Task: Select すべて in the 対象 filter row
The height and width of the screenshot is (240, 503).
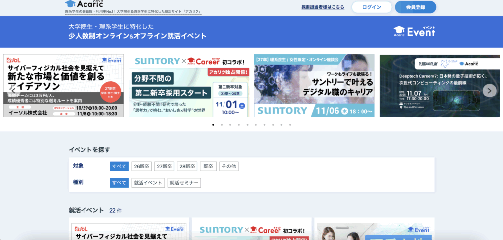Action: click(x=119, y=167)
